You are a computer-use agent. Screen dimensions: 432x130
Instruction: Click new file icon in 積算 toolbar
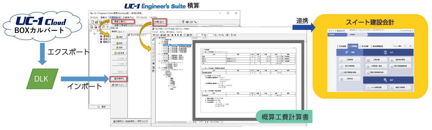(x=92, y=22)
